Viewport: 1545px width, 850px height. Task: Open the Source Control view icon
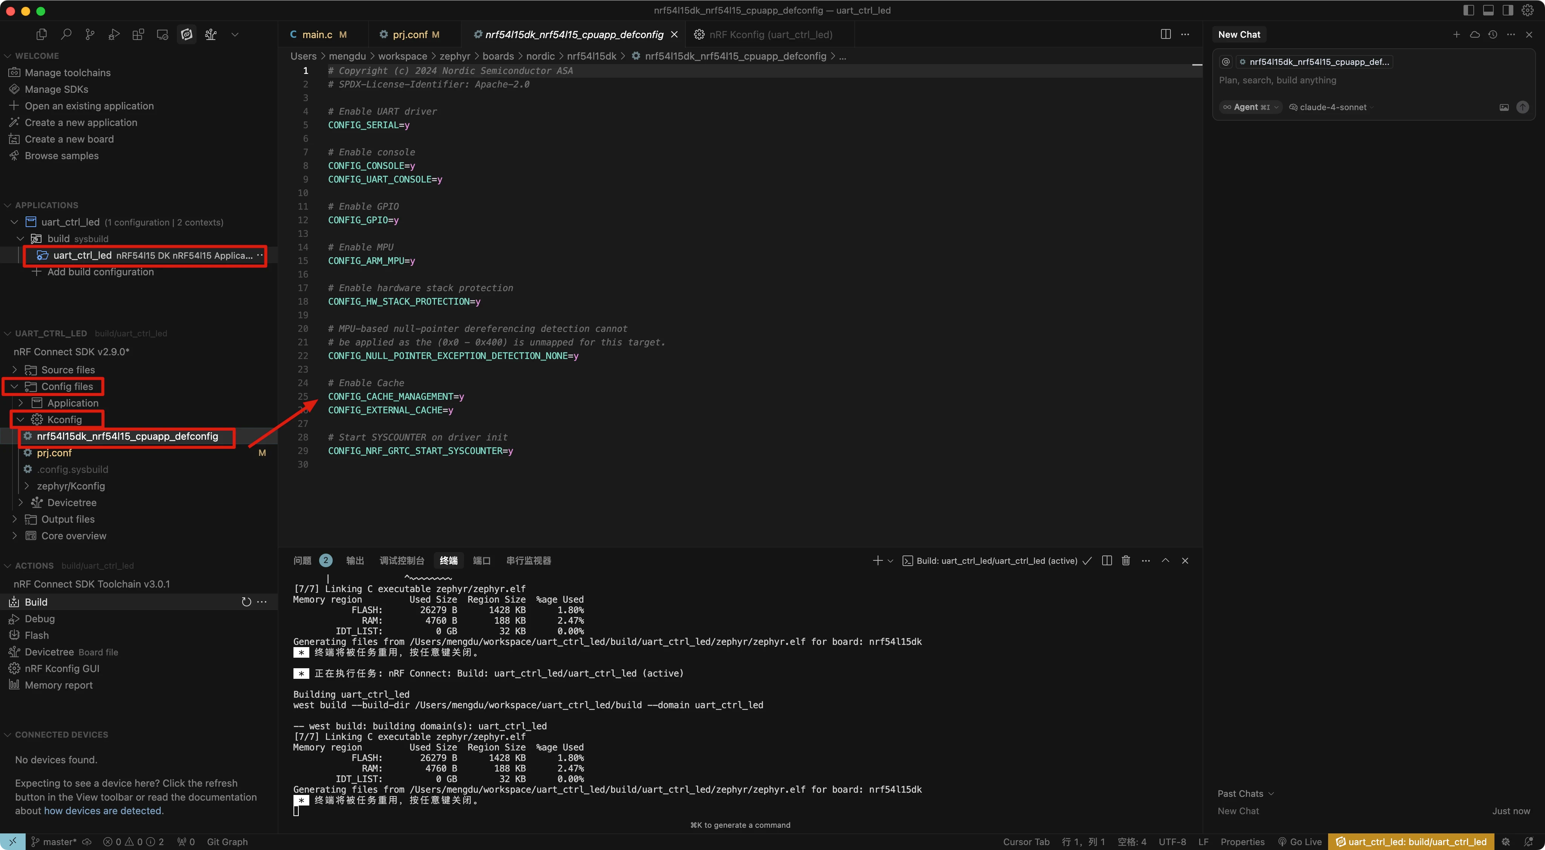(x=90, y=34)
